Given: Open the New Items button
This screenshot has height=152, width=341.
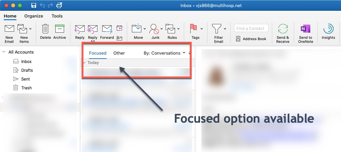Looking at the screenshot, I should point(23,34).
